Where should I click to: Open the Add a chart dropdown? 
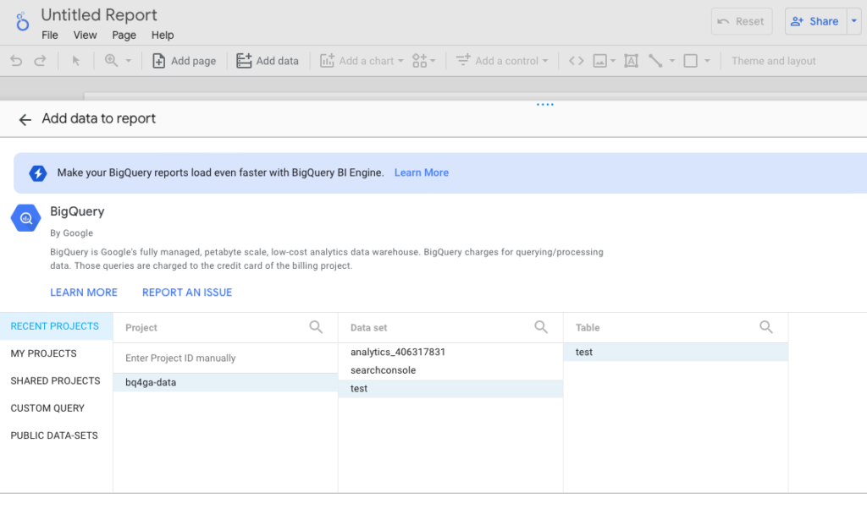(x=362, y=61)
